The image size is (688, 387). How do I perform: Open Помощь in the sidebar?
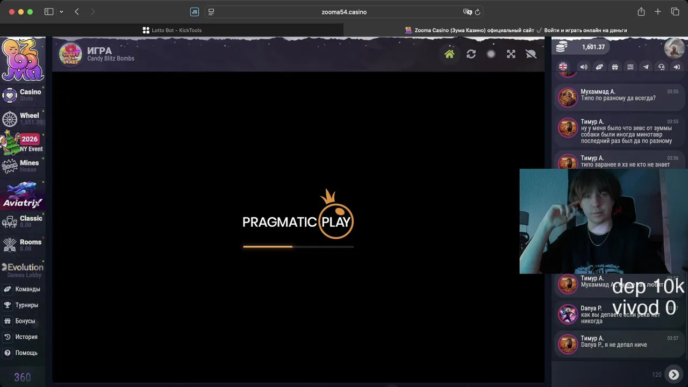pyautogui.click(x=23, y=353)
